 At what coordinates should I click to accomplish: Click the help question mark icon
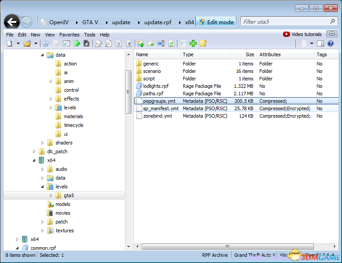(x=331, y=43)
